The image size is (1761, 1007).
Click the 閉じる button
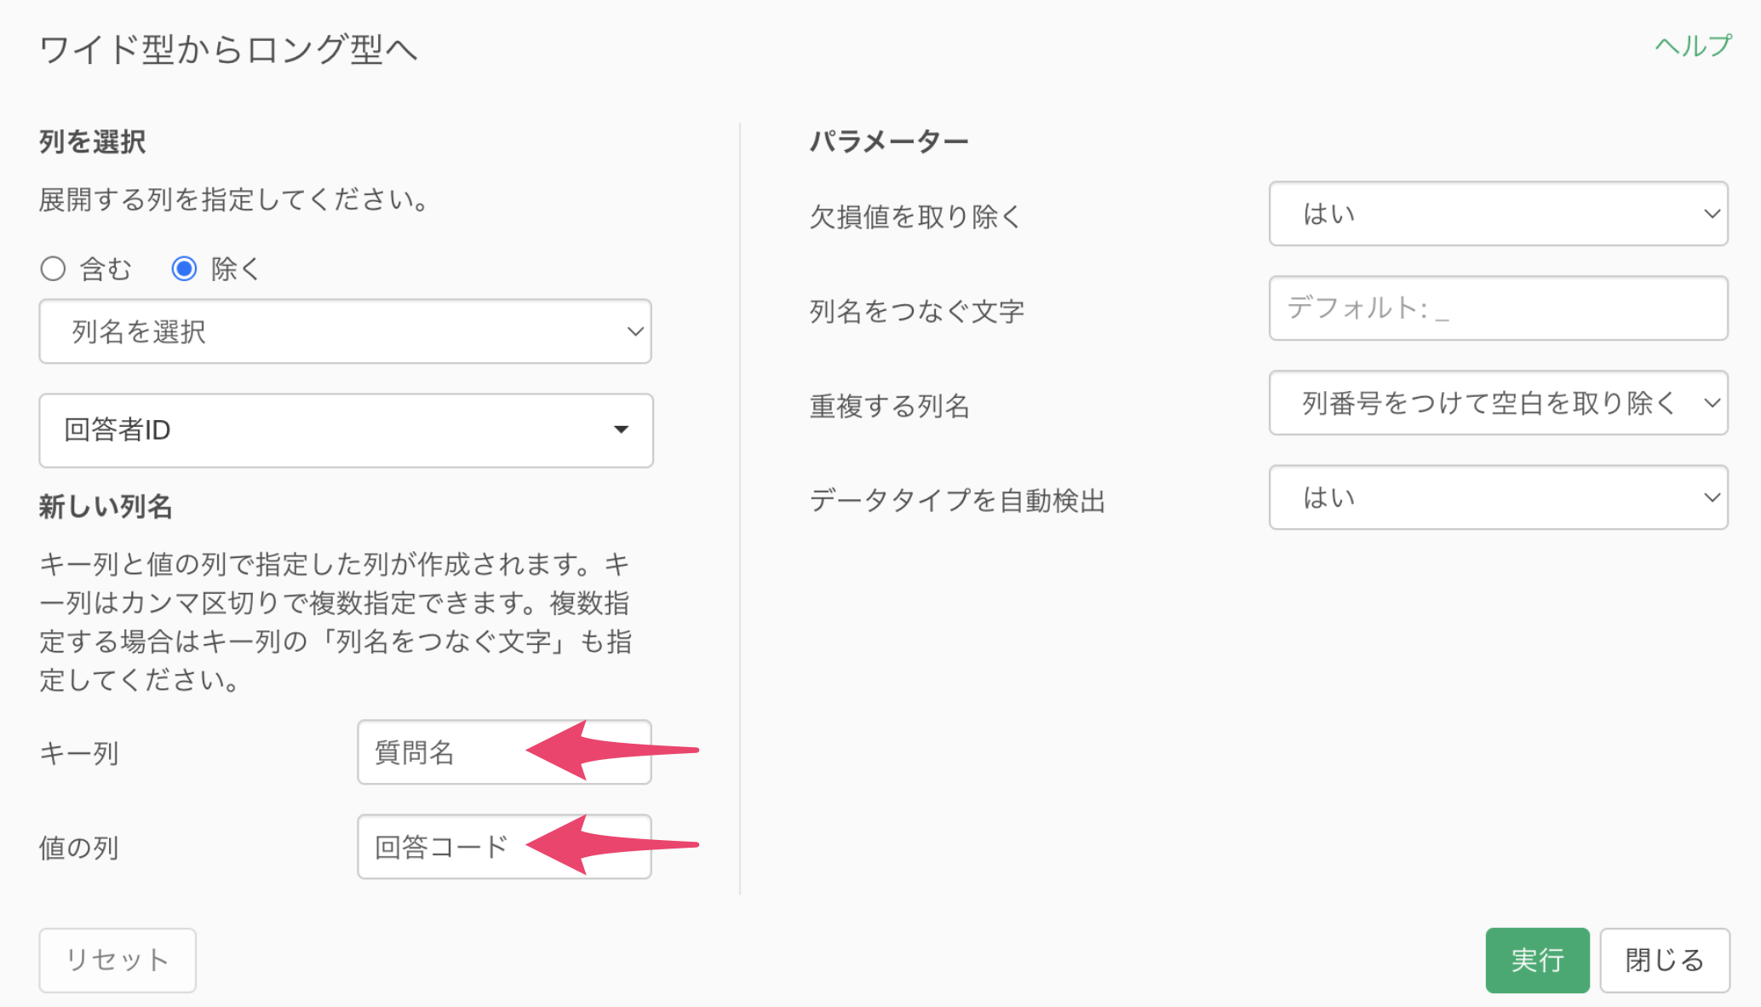[1664, 960]
